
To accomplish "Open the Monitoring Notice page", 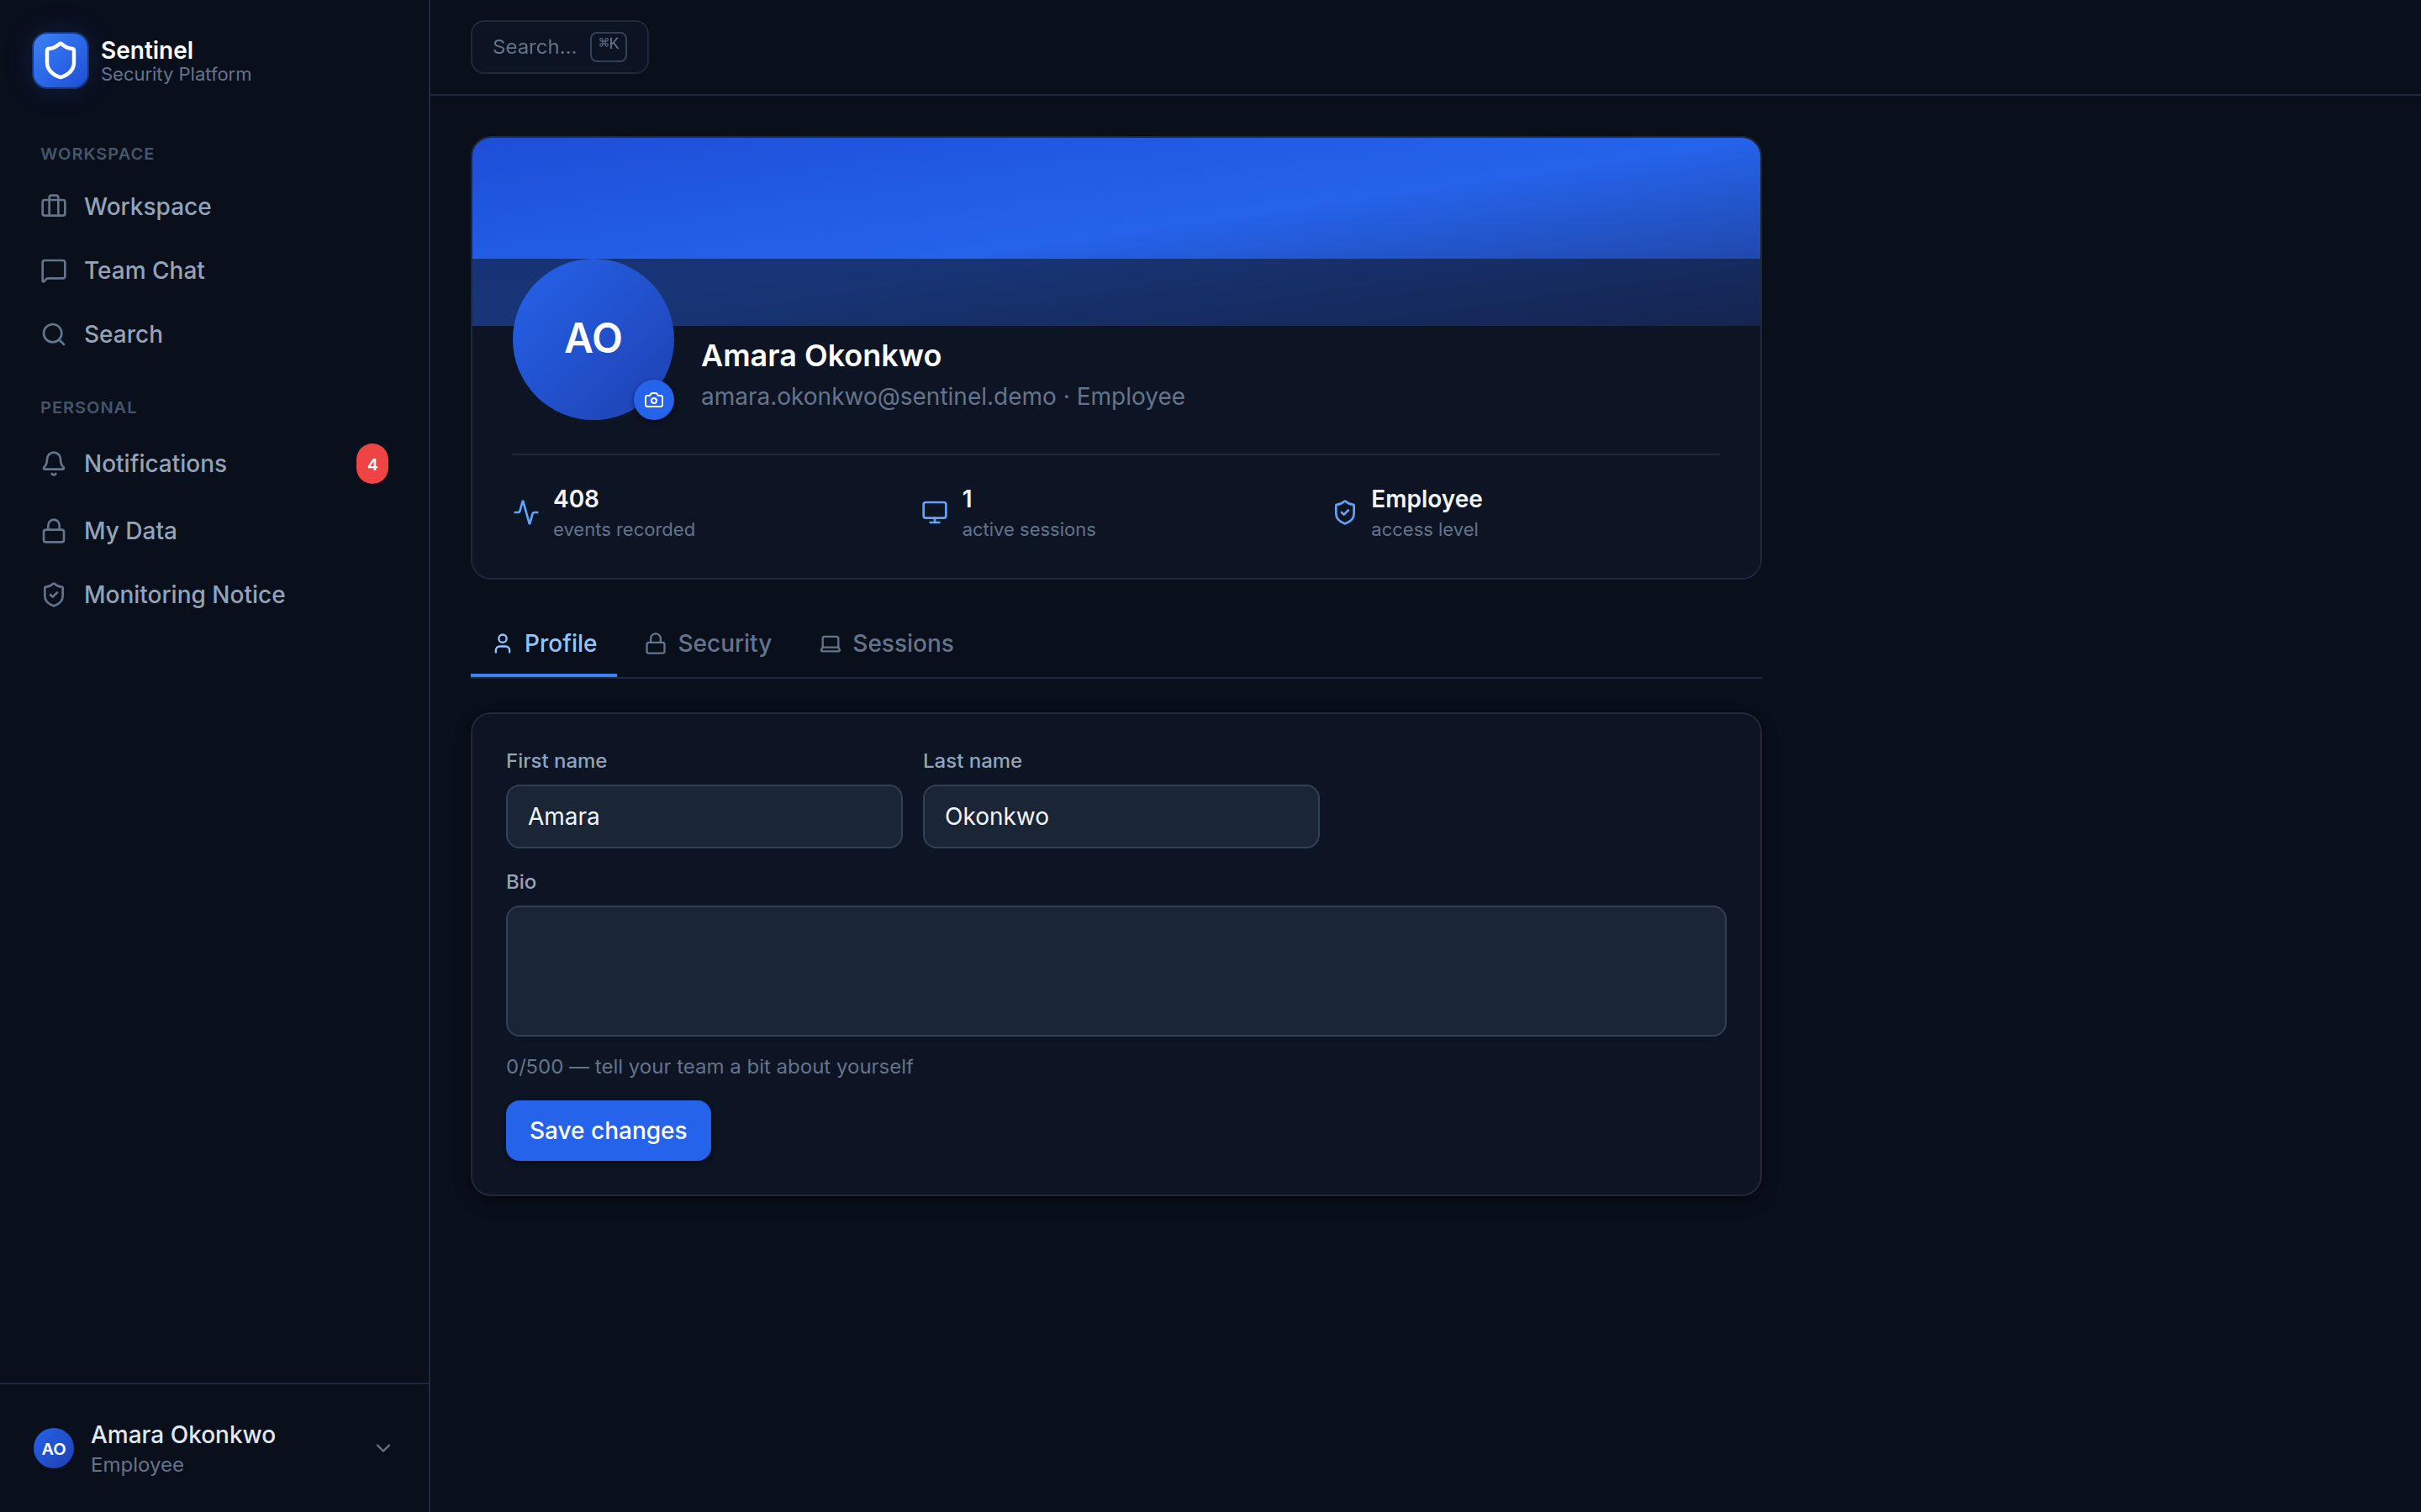I will (214, 594).
